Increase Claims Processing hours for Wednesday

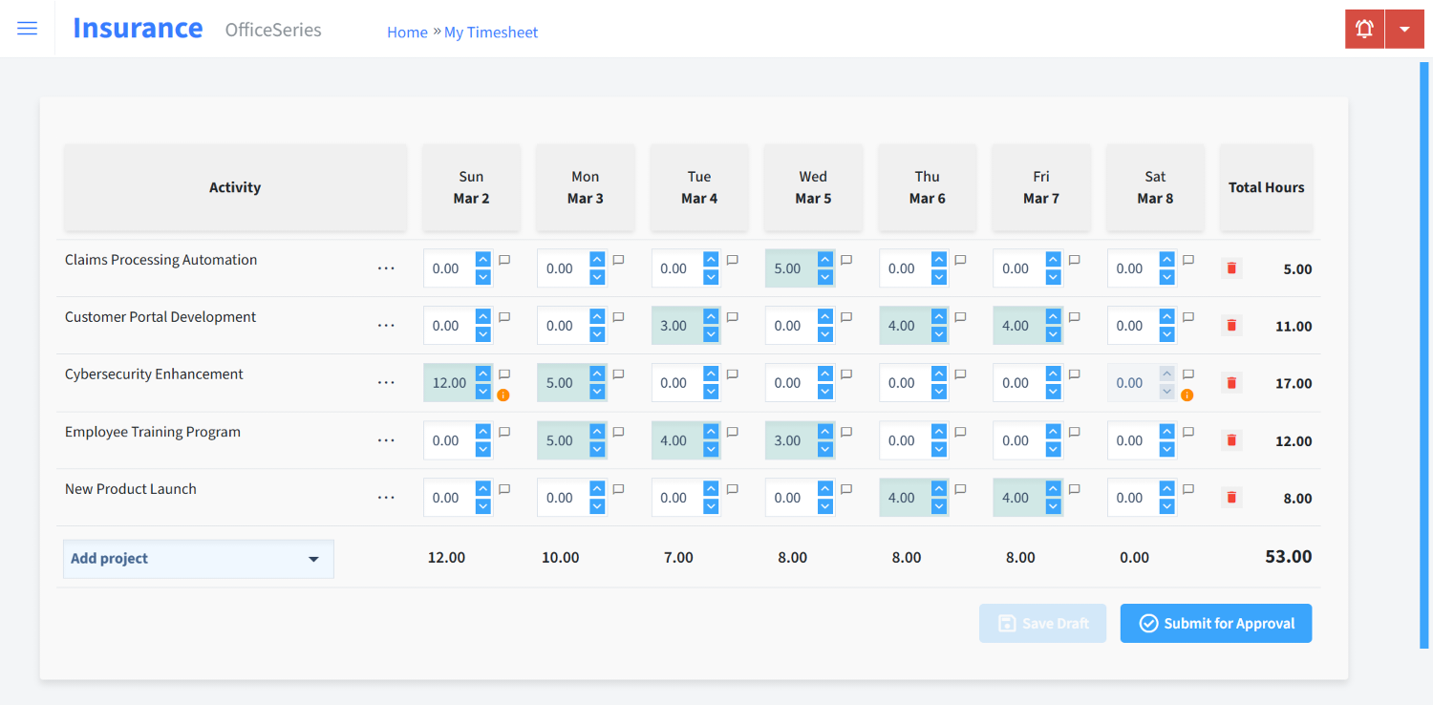tap(825, 260)
